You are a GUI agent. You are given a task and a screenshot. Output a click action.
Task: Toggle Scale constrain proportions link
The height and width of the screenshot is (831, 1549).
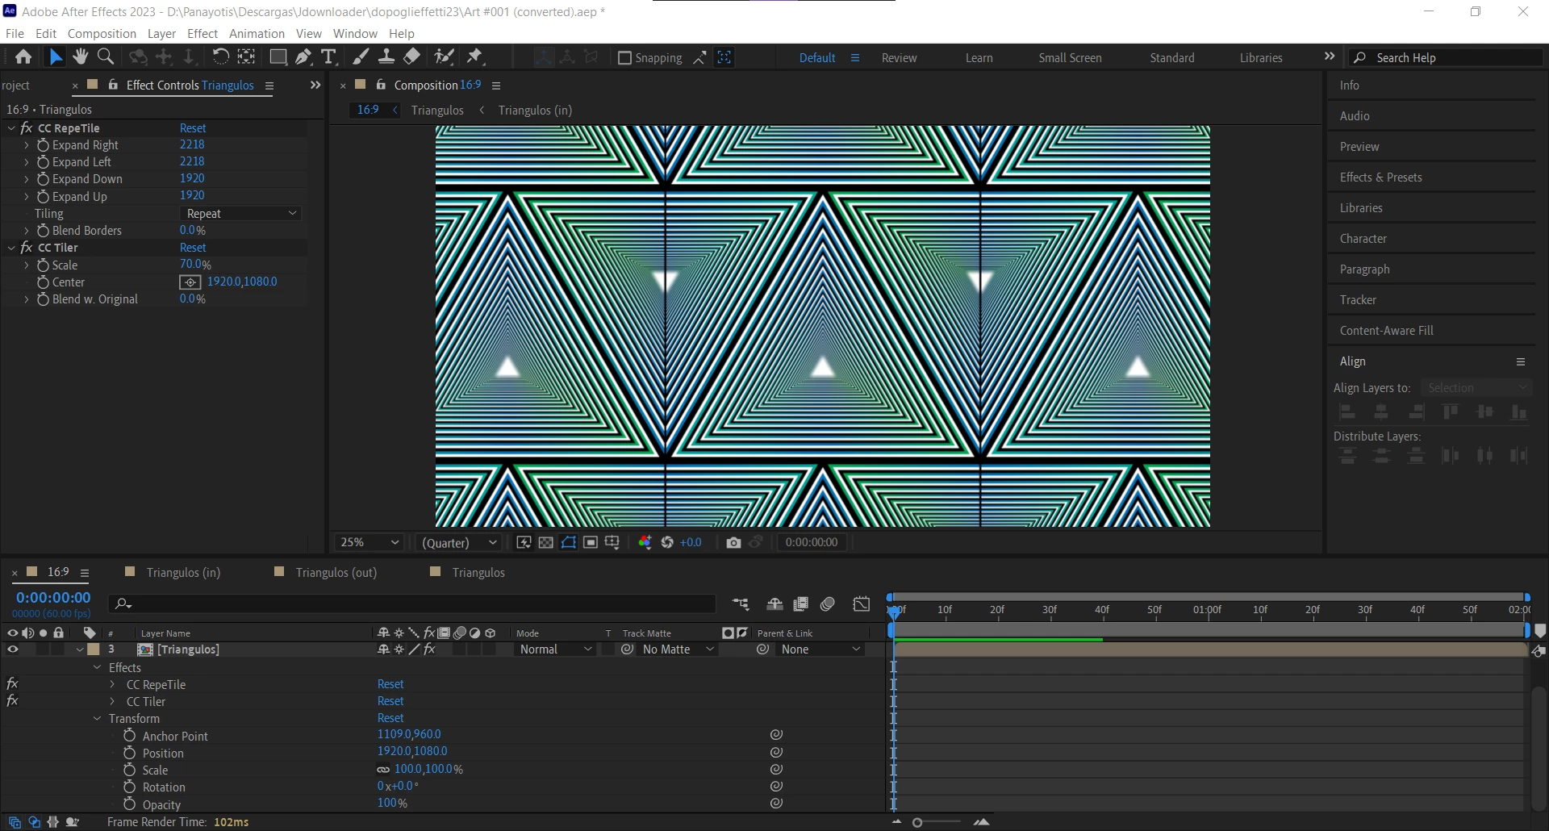coord(383,770)
